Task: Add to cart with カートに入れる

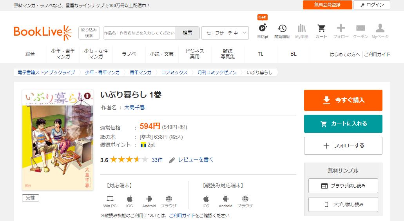Action: pyautogui.click(x=343, y=124)
